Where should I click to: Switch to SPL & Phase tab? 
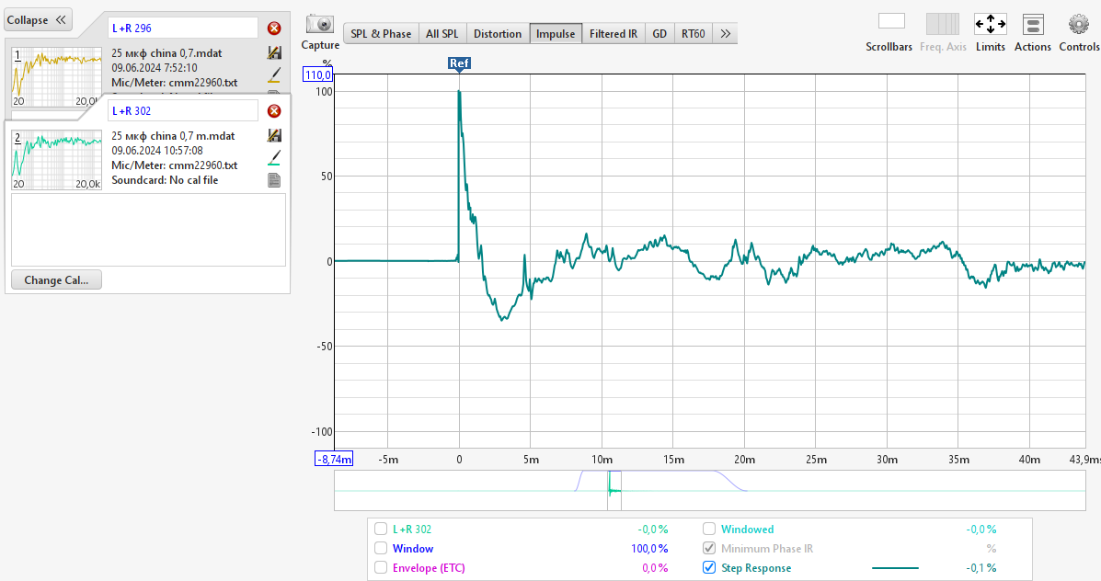tap(381, 34)
